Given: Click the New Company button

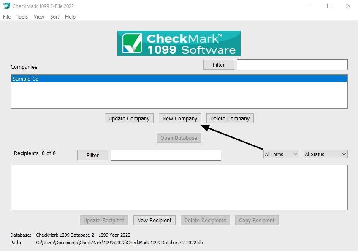Looking at the screenshot, I should coord(180,118).
